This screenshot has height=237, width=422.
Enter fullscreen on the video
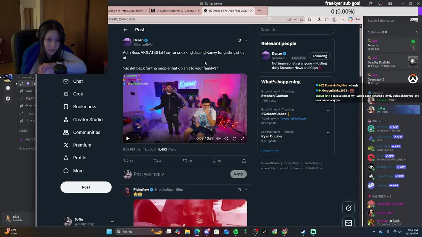tap(242, 139)
